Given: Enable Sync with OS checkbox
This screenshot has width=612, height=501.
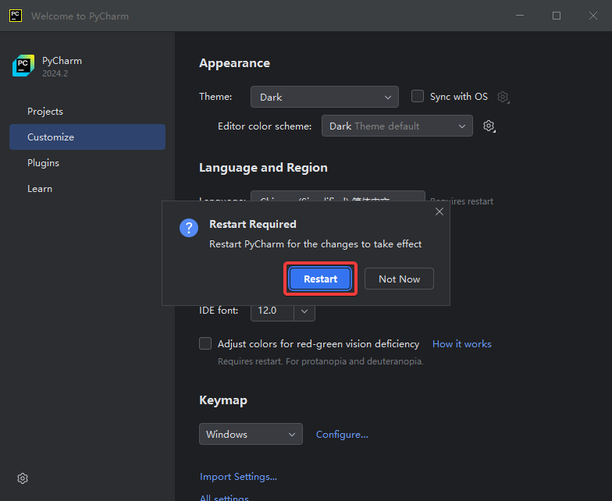Looking at the screenshot, I should pyautogui.click(x=418, y=96).
